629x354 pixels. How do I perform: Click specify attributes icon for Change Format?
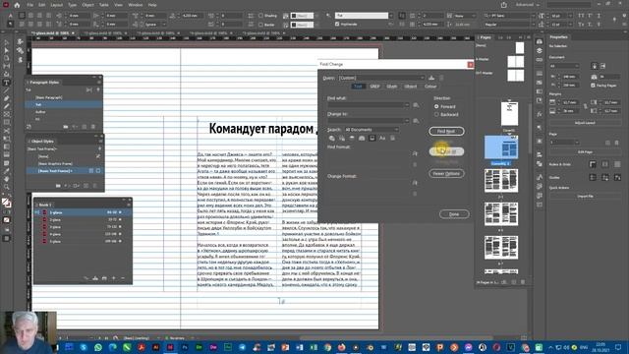pyautogui.click(x=415, y=183)
